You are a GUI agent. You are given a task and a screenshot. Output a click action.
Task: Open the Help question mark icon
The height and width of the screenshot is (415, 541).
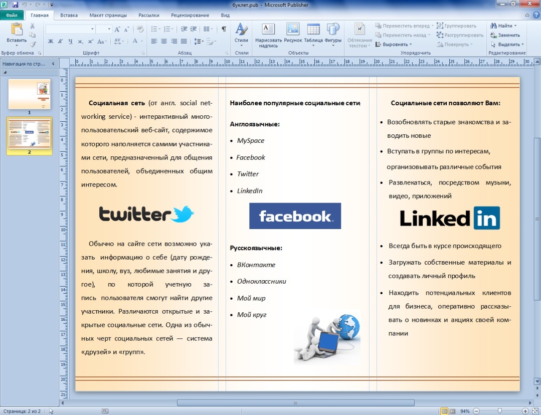[x=534, y=16]
